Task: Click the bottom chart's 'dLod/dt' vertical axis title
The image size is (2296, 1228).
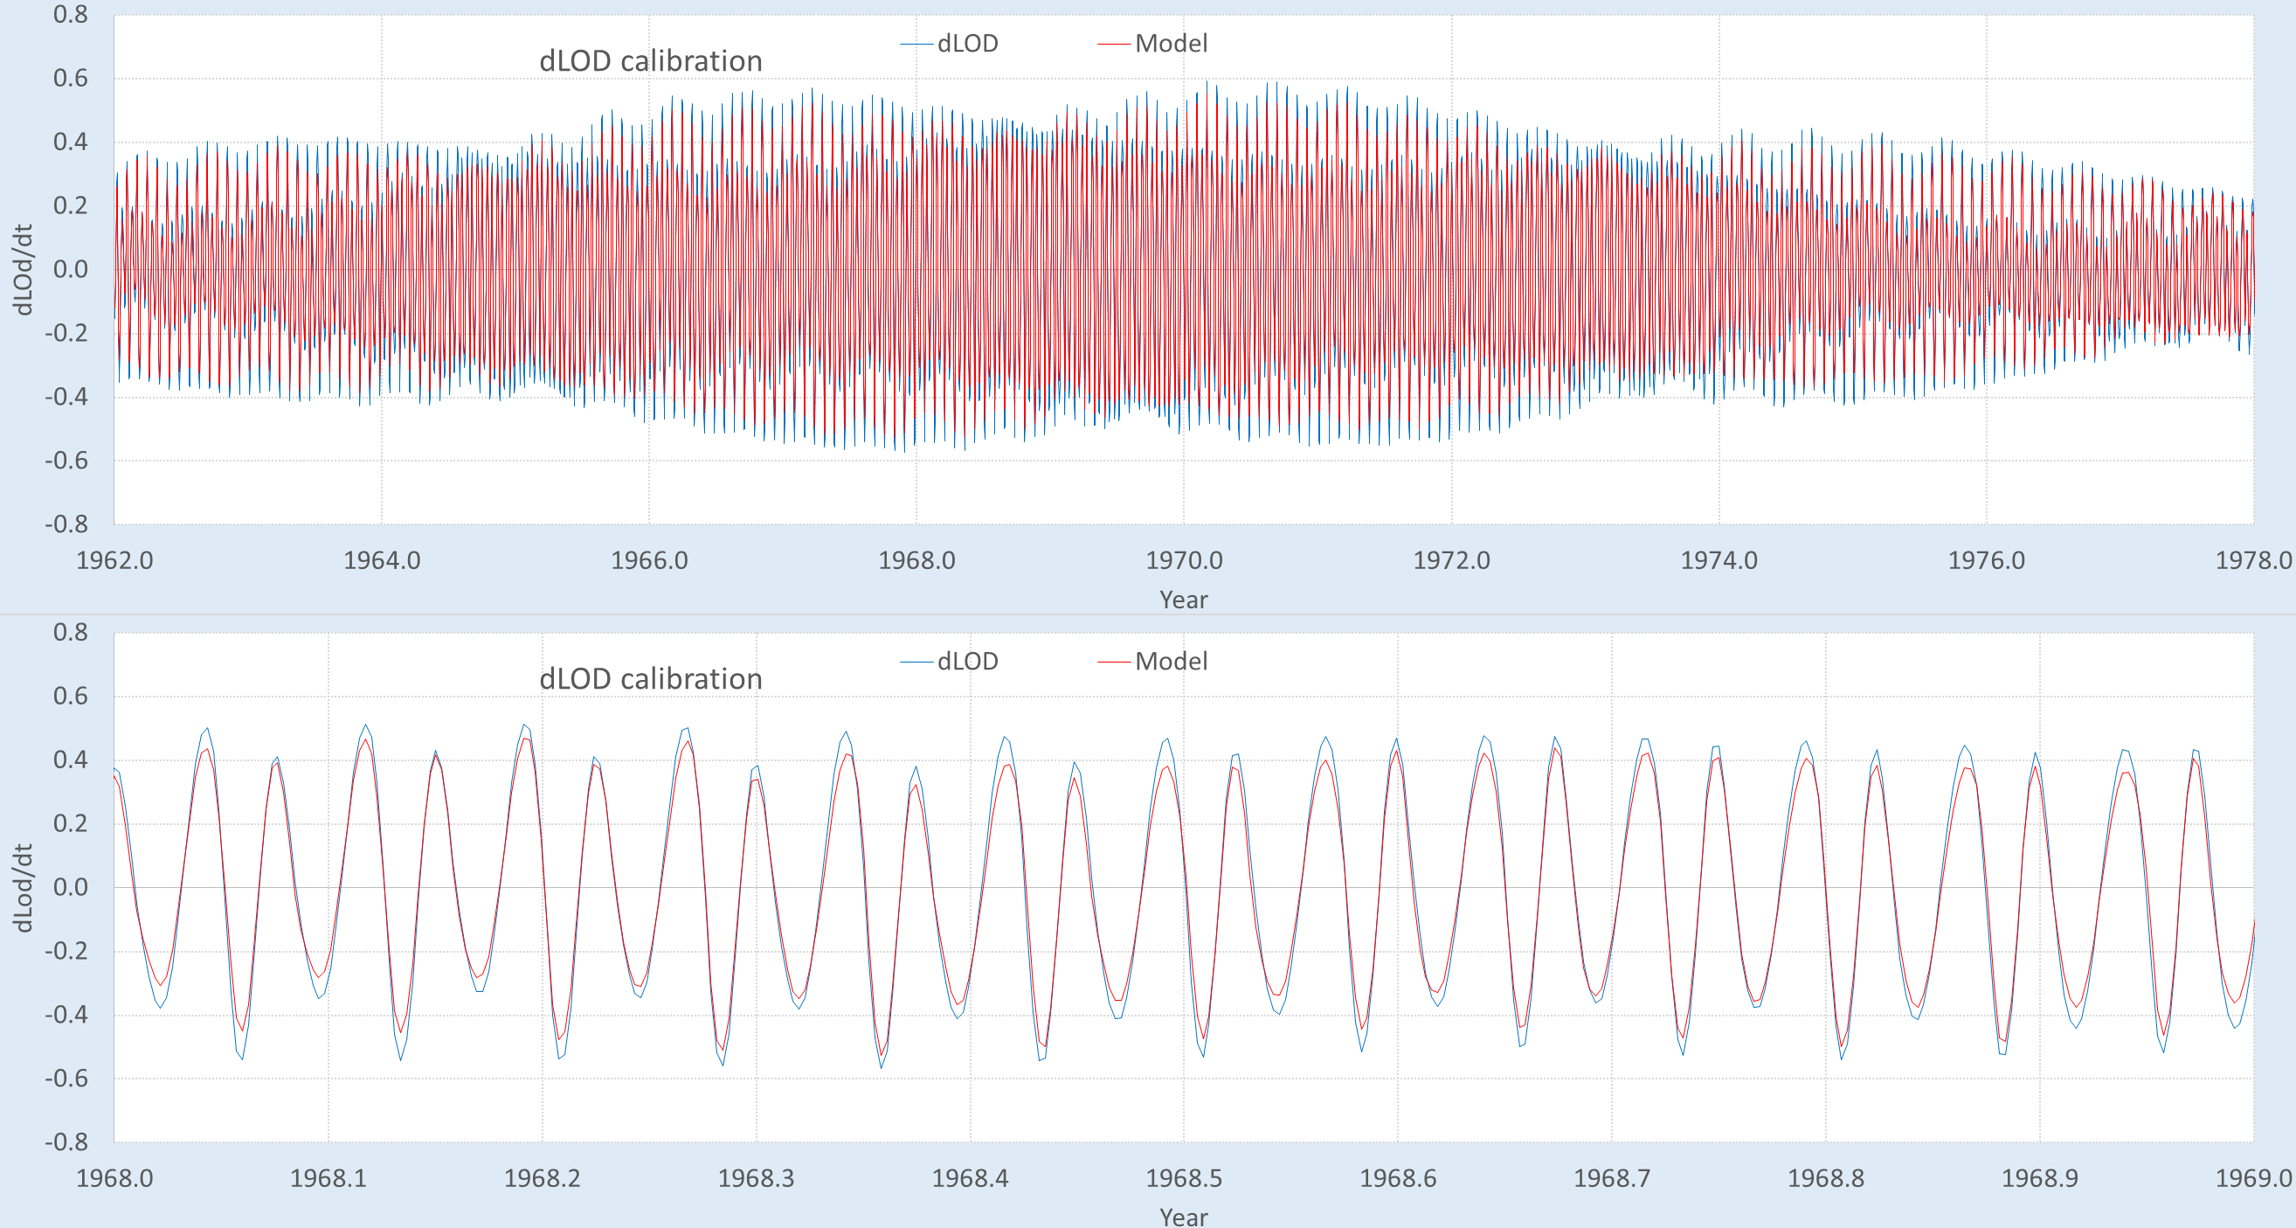Action: (24, 887)
